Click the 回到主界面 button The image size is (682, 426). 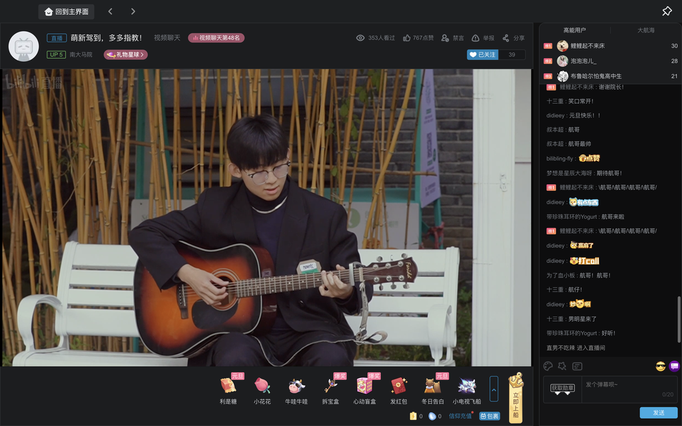click(x=67, y=11)
